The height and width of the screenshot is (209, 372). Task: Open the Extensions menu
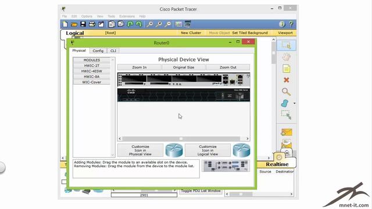tap(127, 16)
